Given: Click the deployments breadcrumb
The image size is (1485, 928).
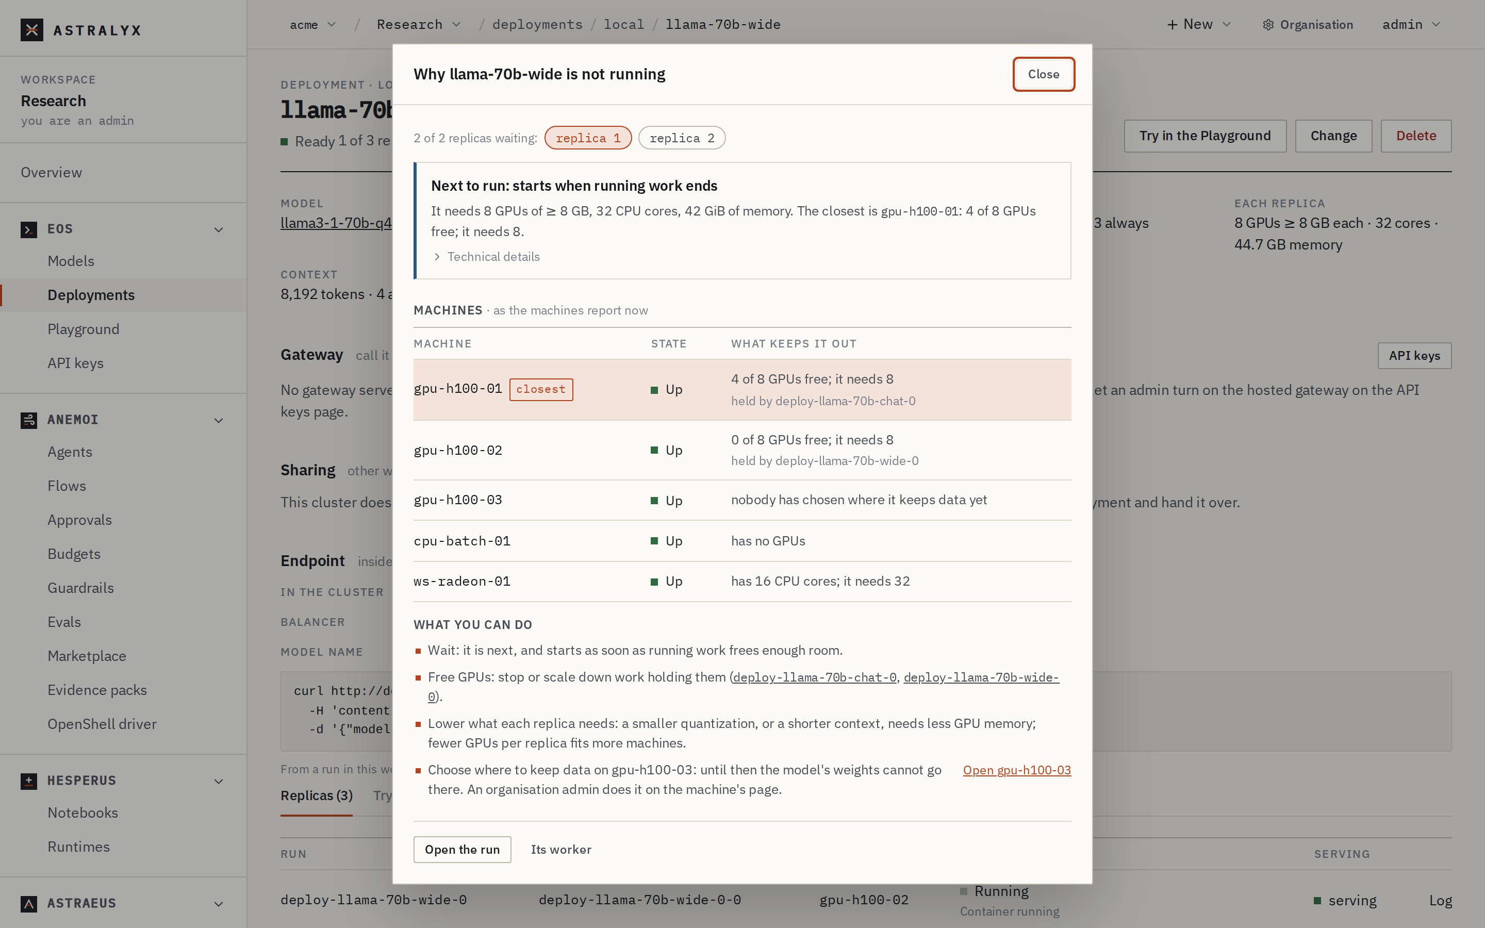Looking at the screenshot, I should coord(538,25).
